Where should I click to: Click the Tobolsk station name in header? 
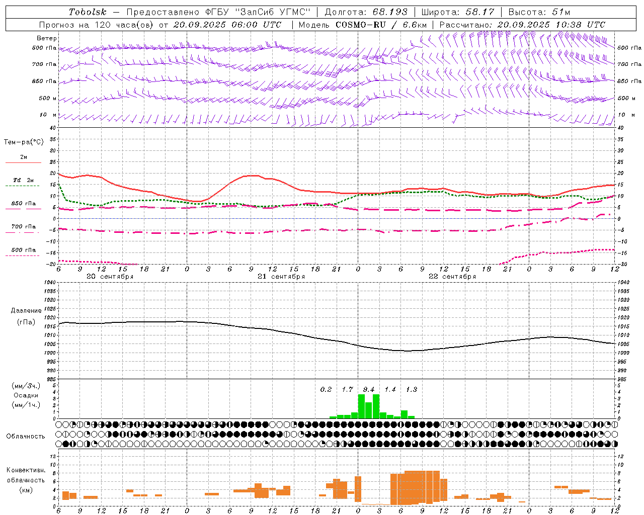88,12
